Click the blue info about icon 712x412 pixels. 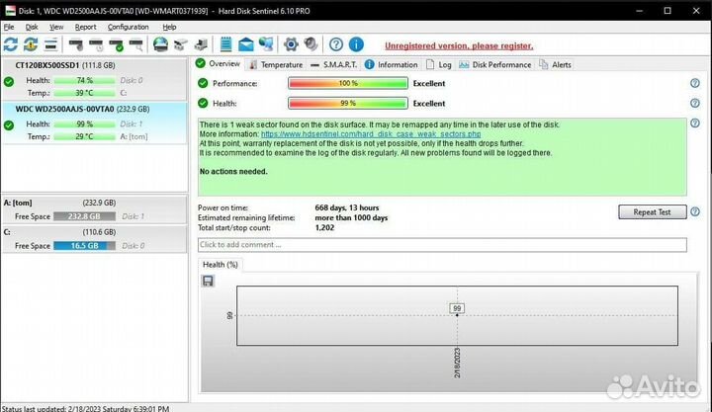point(356,44)
